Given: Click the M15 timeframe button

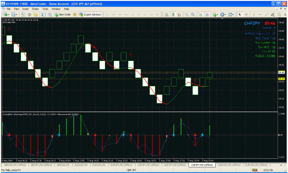Looking at the screenshot, I should (x=120, y=14).
